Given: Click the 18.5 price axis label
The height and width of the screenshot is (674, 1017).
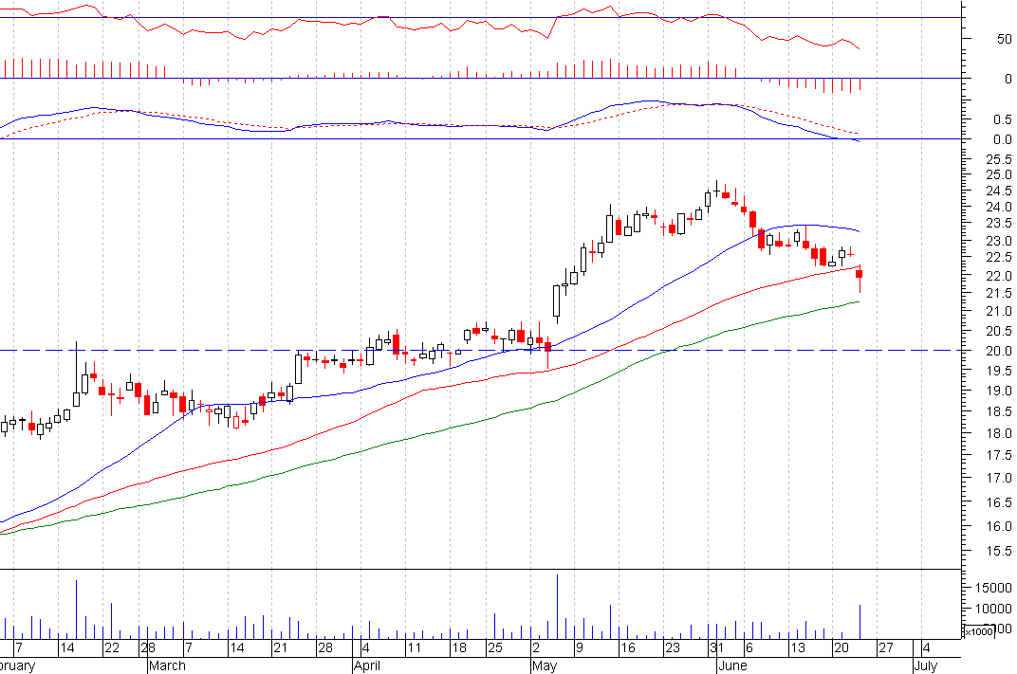Looking at the screenshot, I should (x=998, y=411).
